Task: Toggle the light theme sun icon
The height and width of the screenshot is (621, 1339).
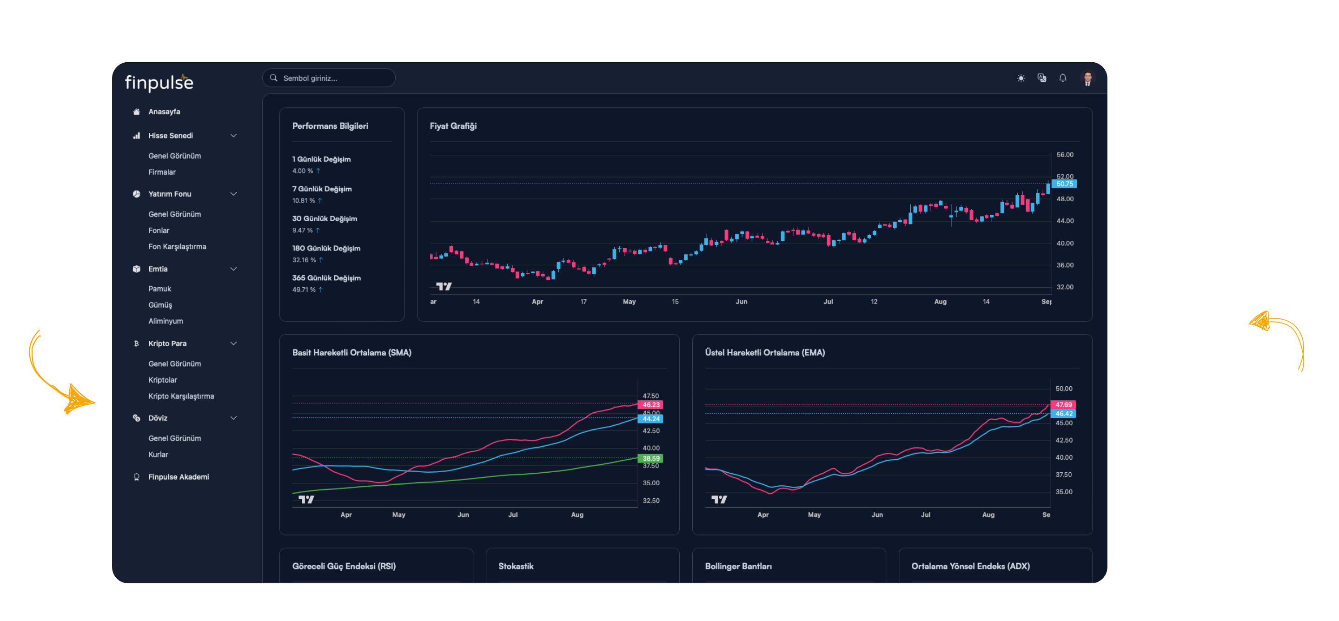Action: coord(1021,78)
